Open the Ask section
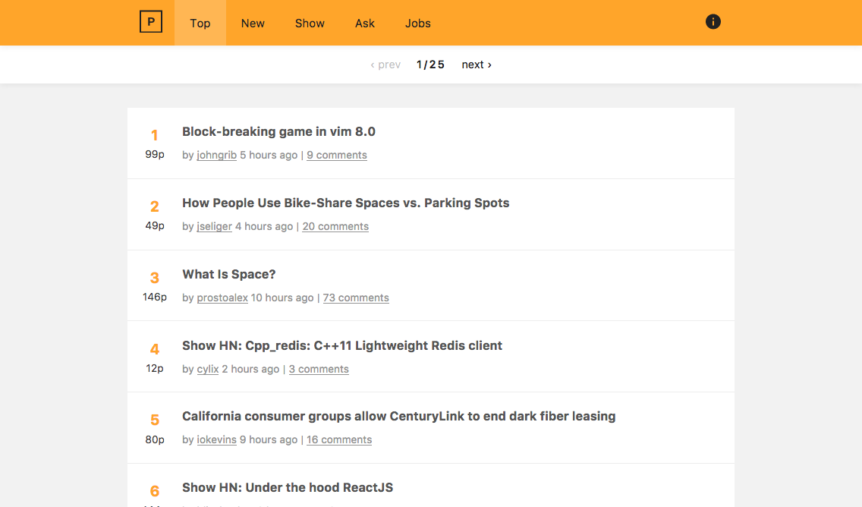 364,24
